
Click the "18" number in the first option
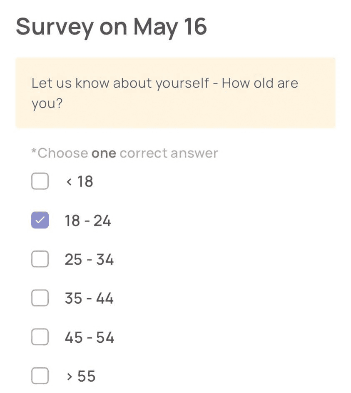point(85,182)
